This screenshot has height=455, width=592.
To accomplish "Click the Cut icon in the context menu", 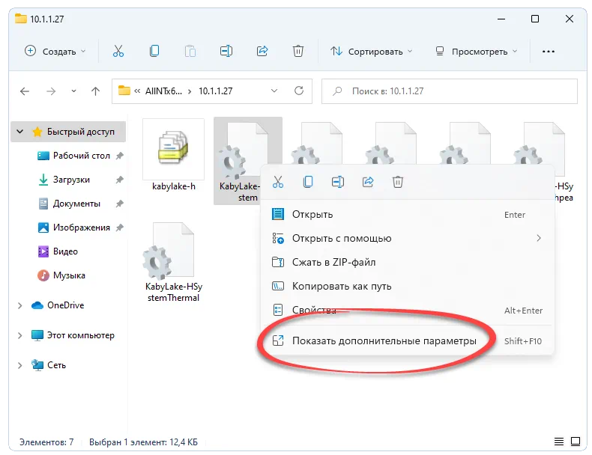I will point(278,182).
